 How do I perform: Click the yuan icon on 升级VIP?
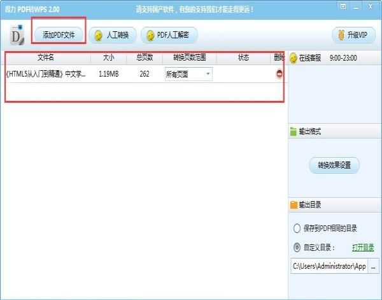click(x=341, y=35)
